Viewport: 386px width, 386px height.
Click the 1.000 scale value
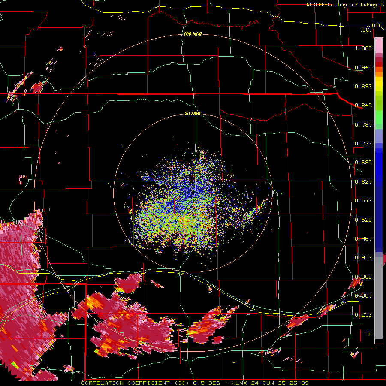pyautogui.click(x=363, y=48)
